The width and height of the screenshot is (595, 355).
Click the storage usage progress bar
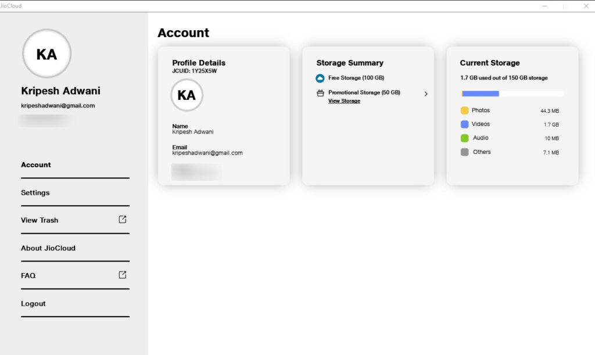pos(512,93)
